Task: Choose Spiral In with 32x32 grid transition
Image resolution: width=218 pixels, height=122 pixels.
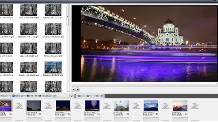Action: click(53, 10)
